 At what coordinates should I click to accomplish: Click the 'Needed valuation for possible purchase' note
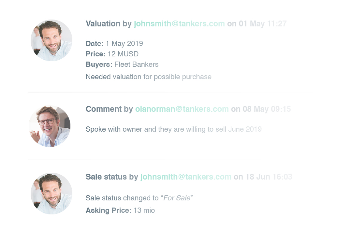(149, 77)
